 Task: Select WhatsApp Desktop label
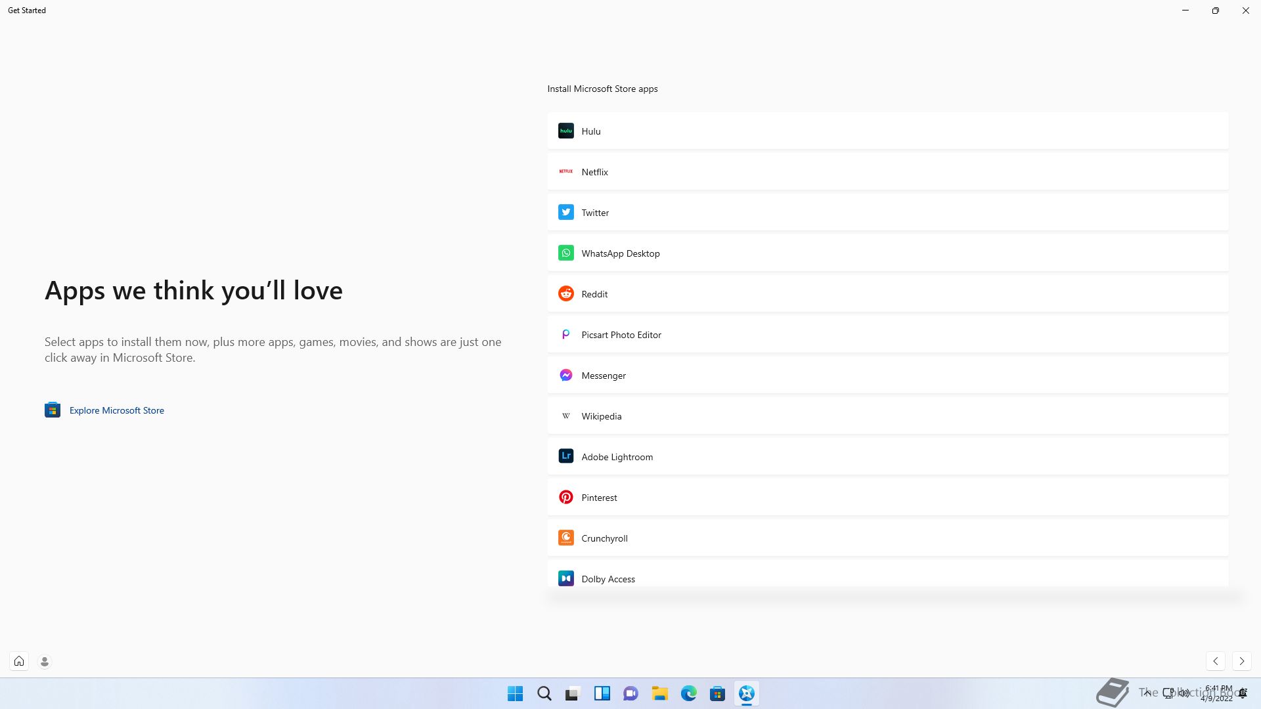click(621, 253)
